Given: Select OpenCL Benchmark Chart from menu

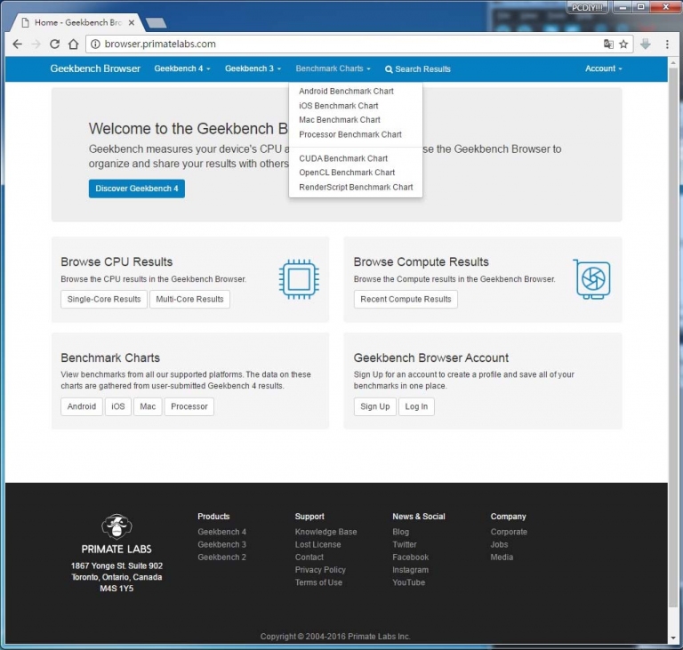Looking at the screenshot, I should coord(347,173).
